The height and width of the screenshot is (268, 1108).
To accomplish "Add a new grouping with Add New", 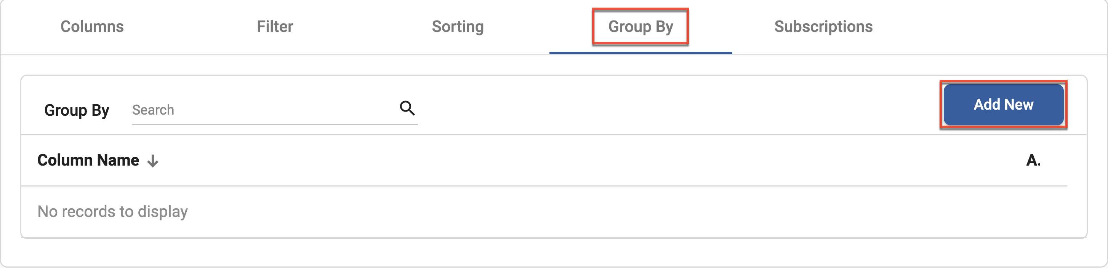I will pos(1004,104).
